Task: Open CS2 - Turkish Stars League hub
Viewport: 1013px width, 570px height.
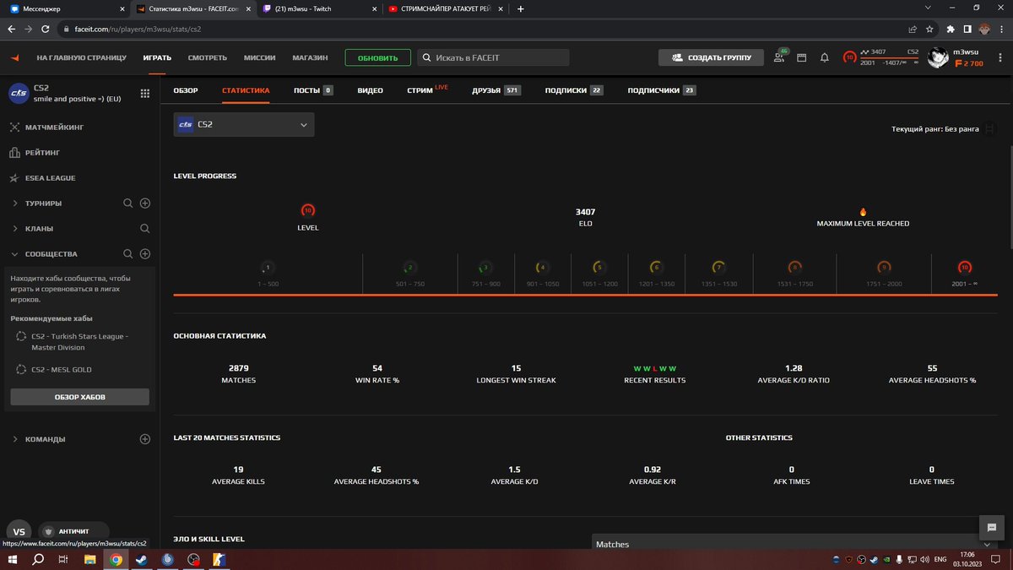Action: pyautogui.click(x=80, y=340)
